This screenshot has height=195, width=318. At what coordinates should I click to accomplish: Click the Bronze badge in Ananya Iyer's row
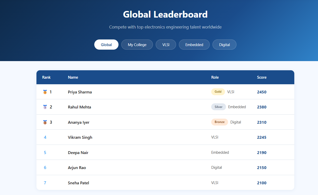click(220, 122)
